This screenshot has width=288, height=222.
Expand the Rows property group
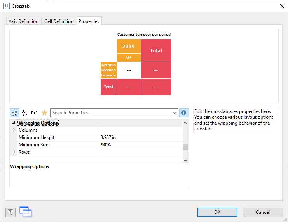(x=14, y=153)
